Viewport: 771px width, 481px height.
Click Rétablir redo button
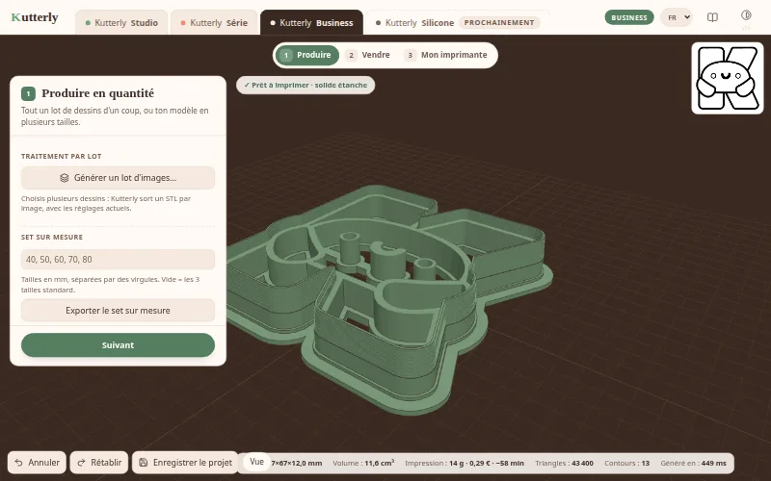point(99,463)
